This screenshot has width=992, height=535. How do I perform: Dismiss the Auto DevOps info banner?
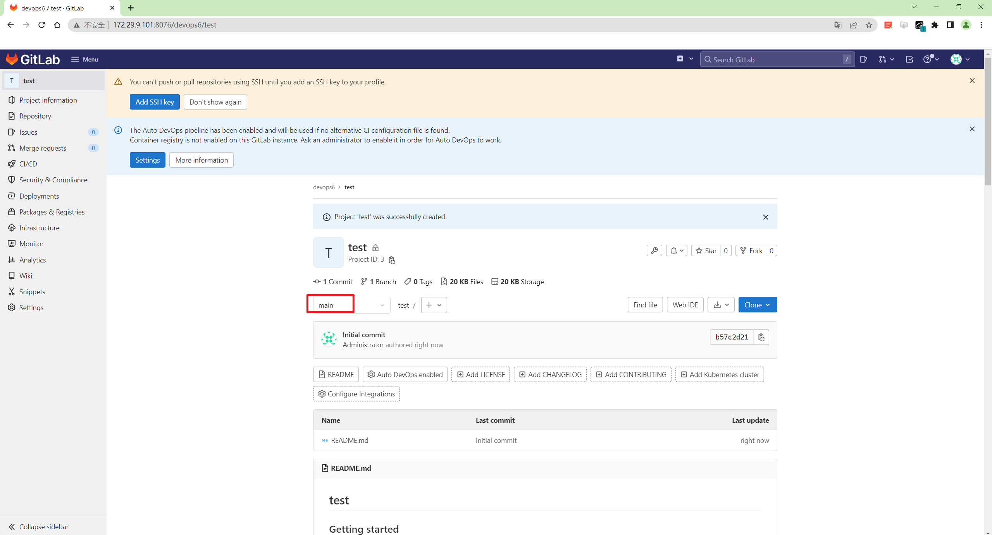click(972, 129)
